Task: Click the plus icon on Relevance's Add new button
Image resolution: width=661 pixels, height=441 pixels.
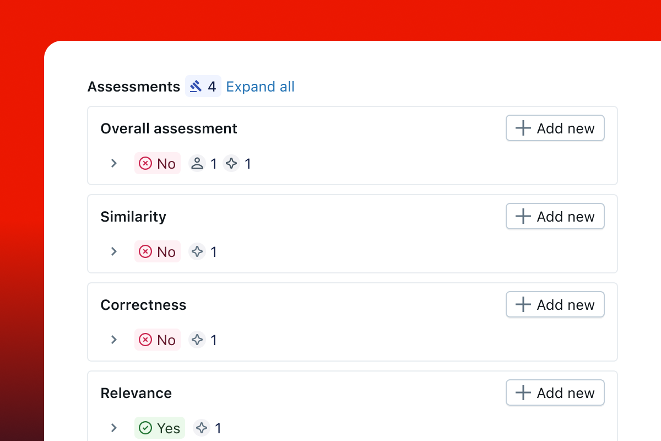Action: pyautogui.click(x=522, y=392)
